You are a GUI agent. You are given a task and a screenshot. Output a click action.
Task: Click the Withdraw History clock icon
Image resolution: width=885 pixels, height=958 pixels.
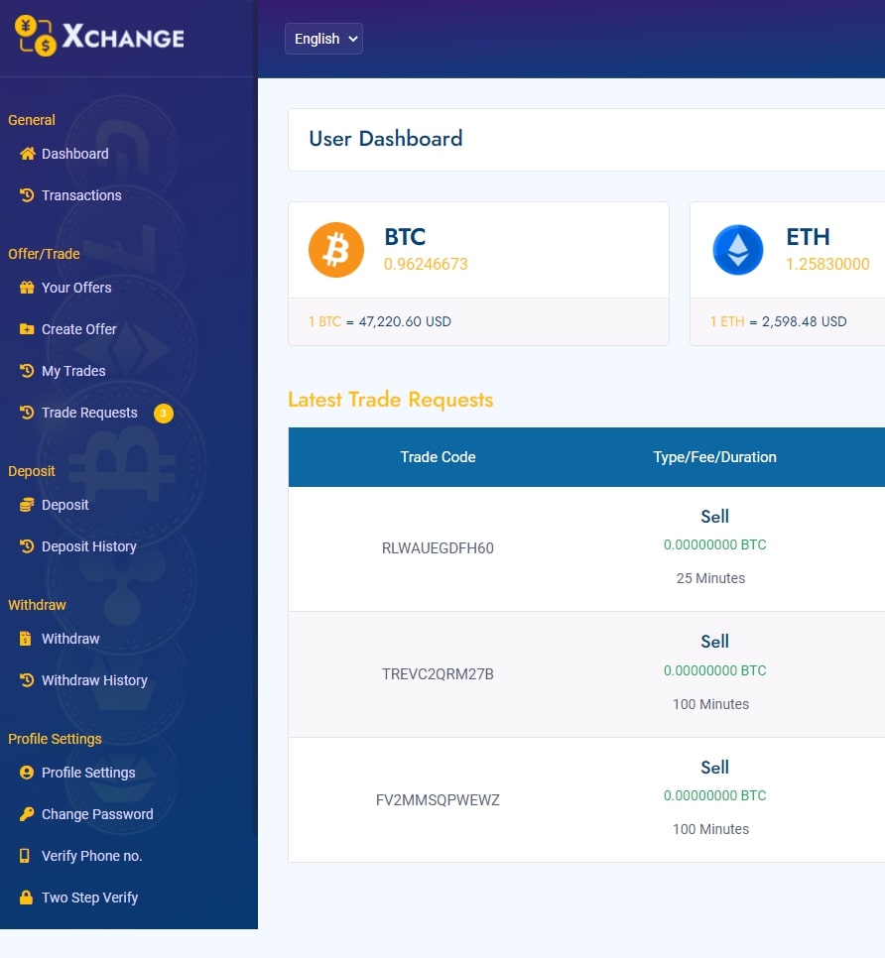tap(26, 680)
